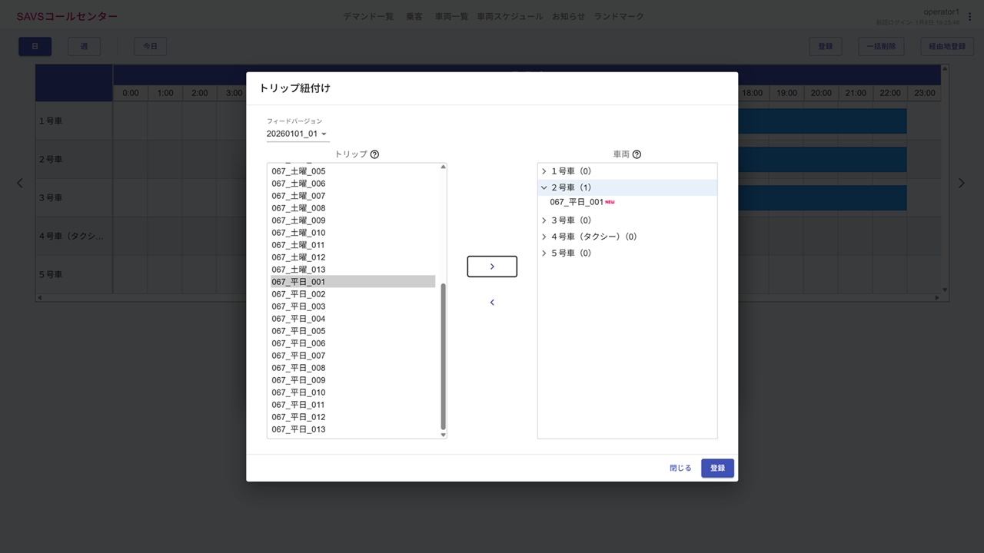
Task: Click the help icon next to トリップ
Action: coord(374,154)
